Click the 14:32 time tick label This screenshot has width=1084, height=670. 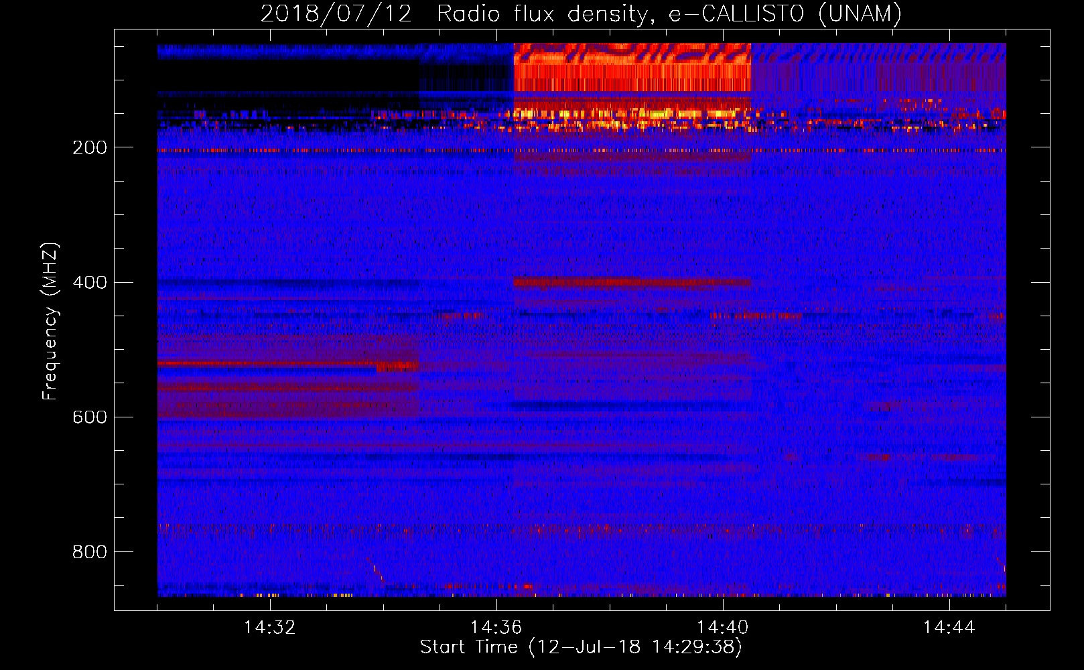270,628
